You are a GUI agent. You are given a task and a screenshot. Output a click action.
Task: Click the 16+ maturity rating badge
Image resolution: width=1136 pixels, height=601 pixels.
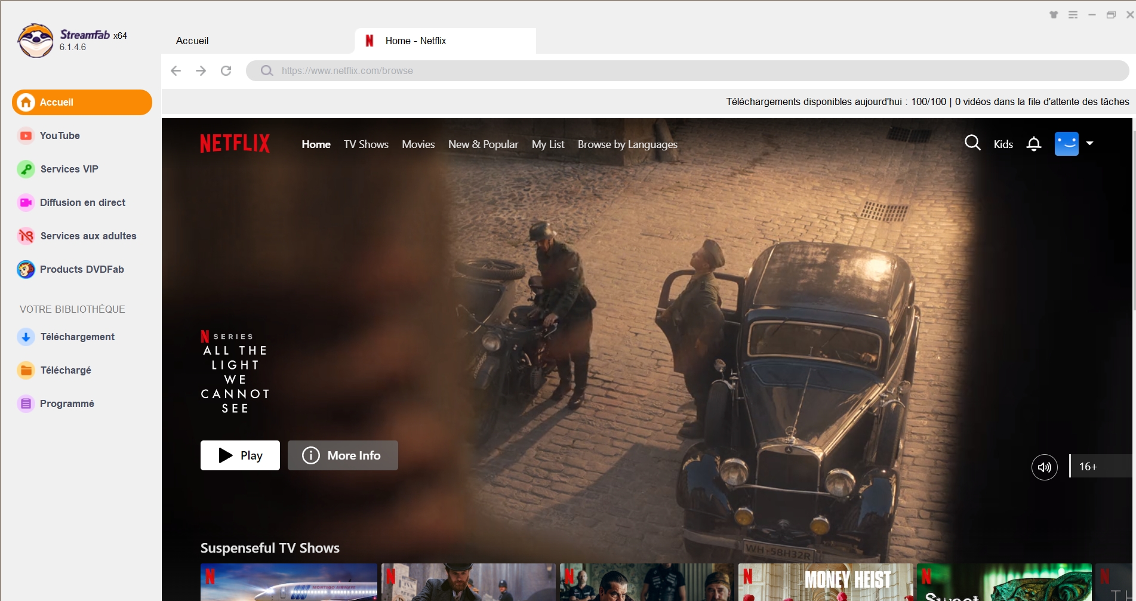click(1100, 467)
